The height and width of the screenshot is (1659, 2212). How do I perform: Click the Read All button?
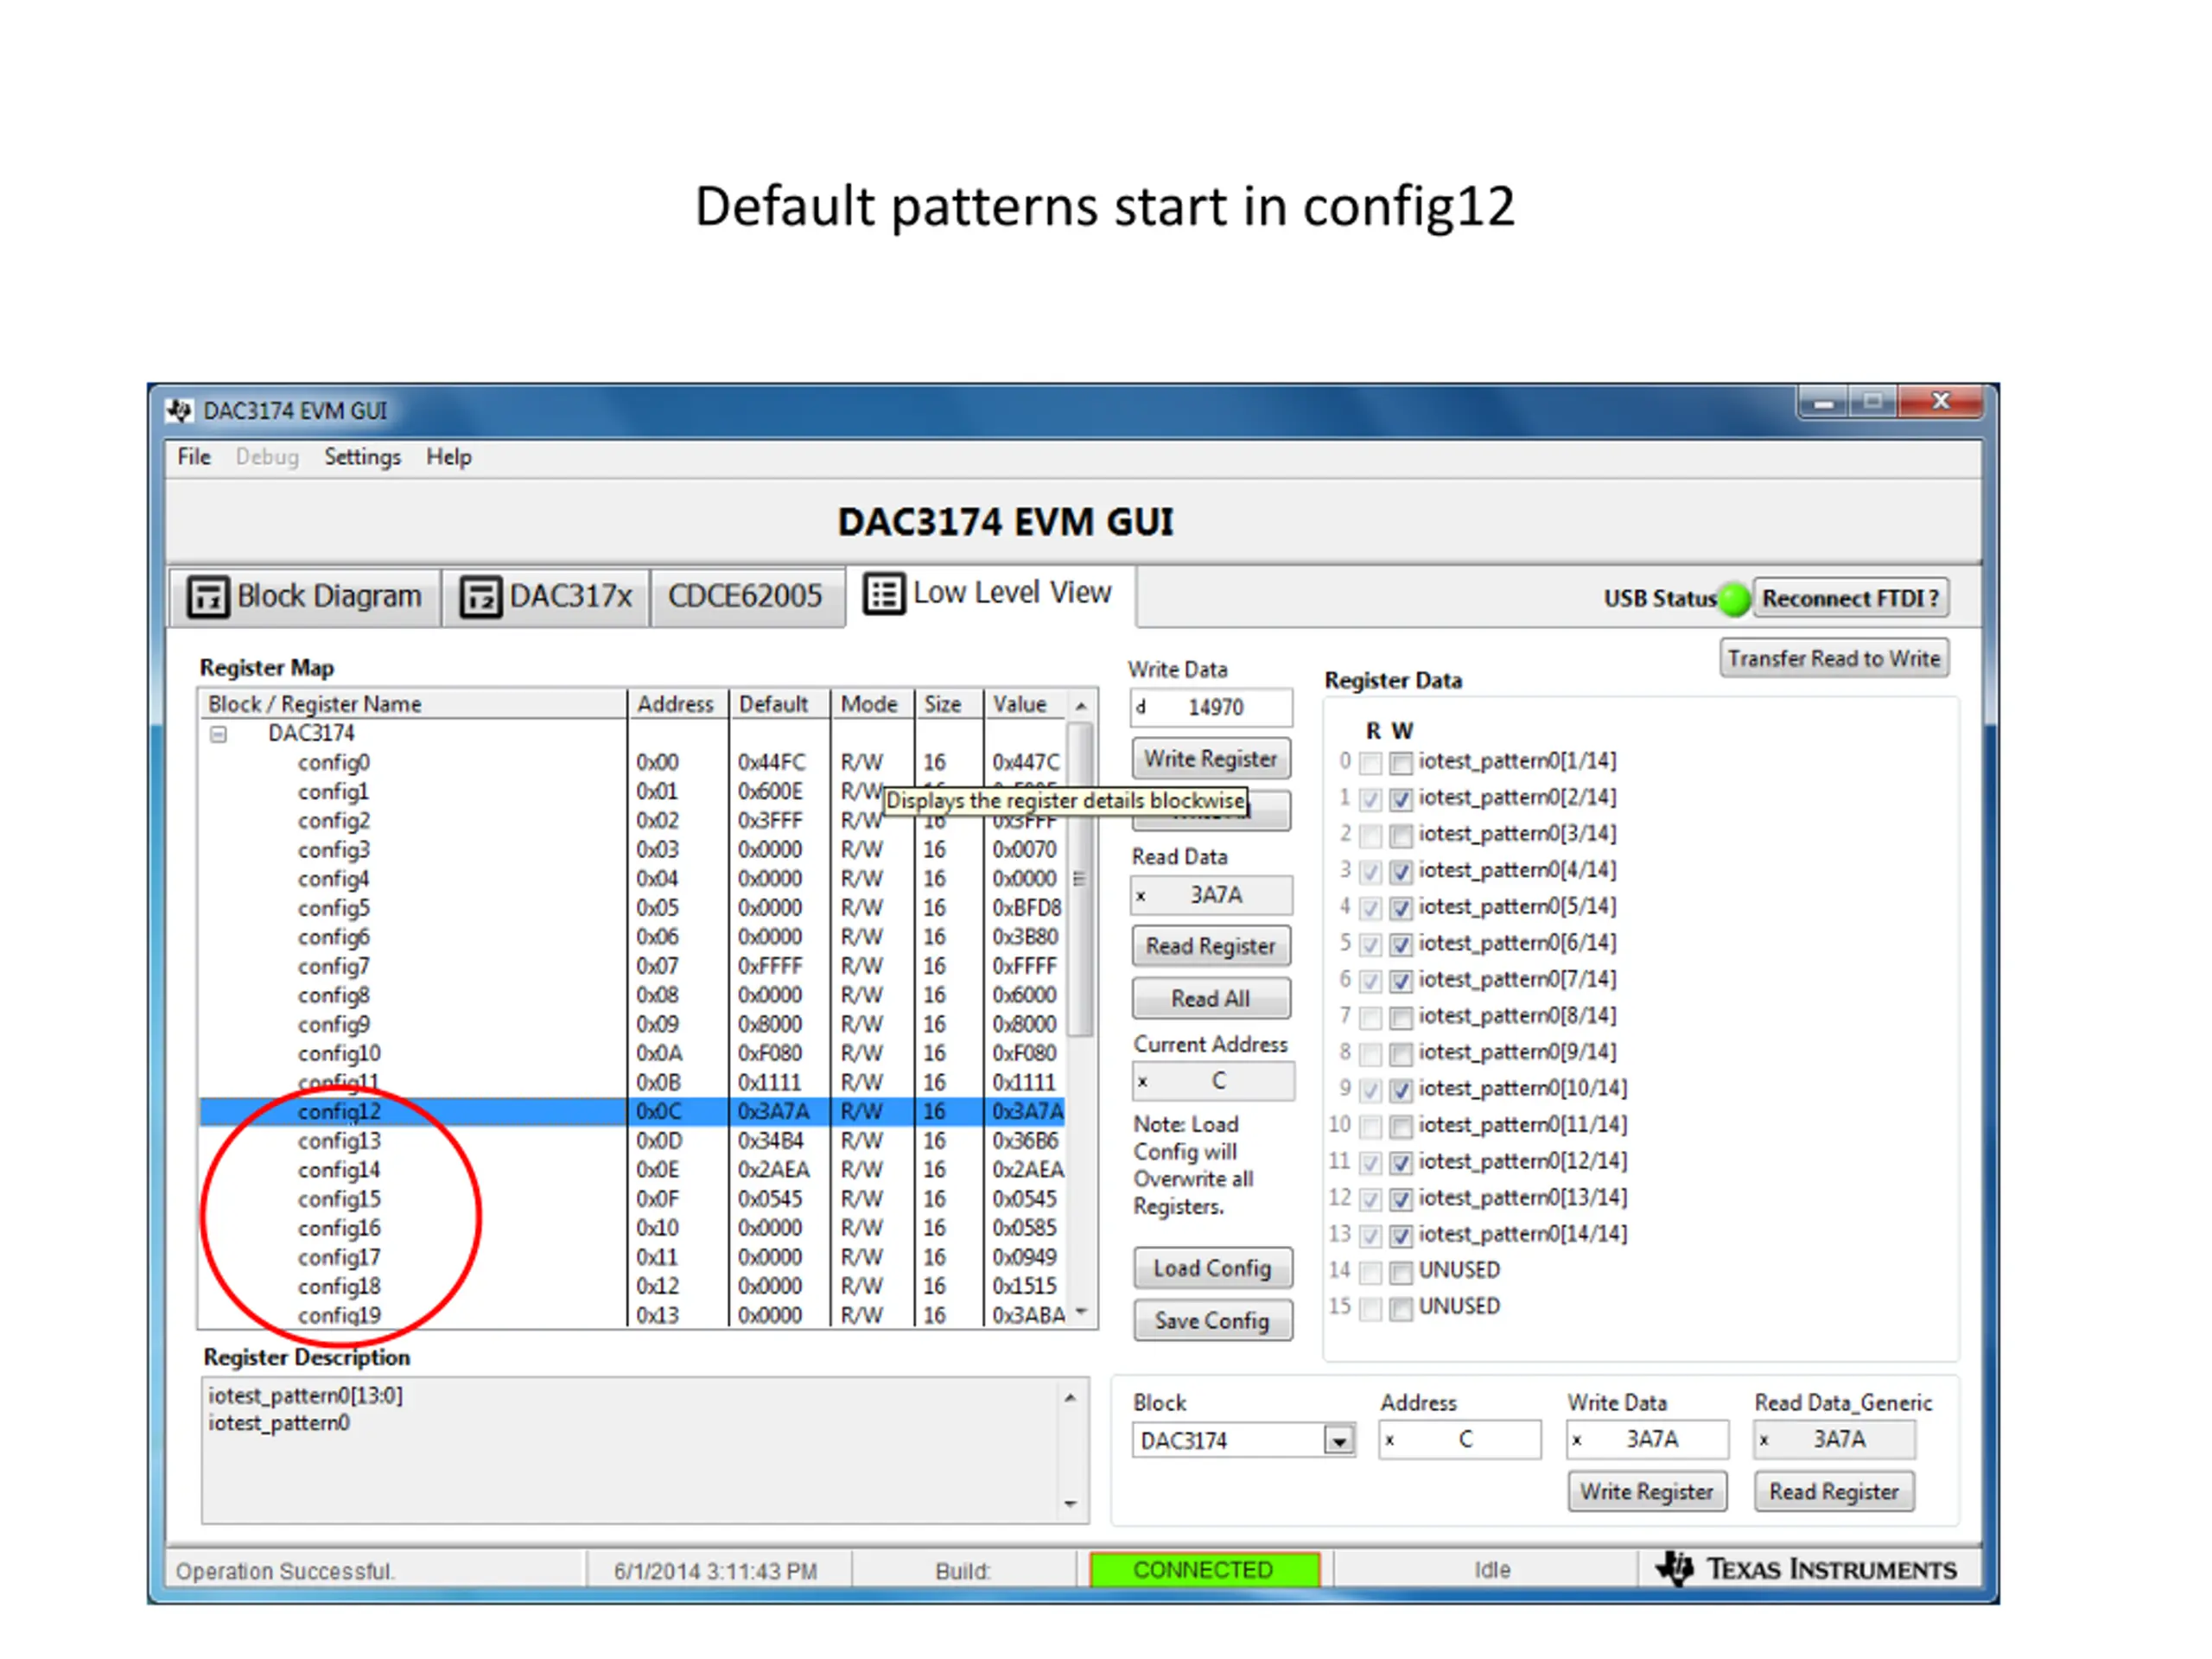1210,998
